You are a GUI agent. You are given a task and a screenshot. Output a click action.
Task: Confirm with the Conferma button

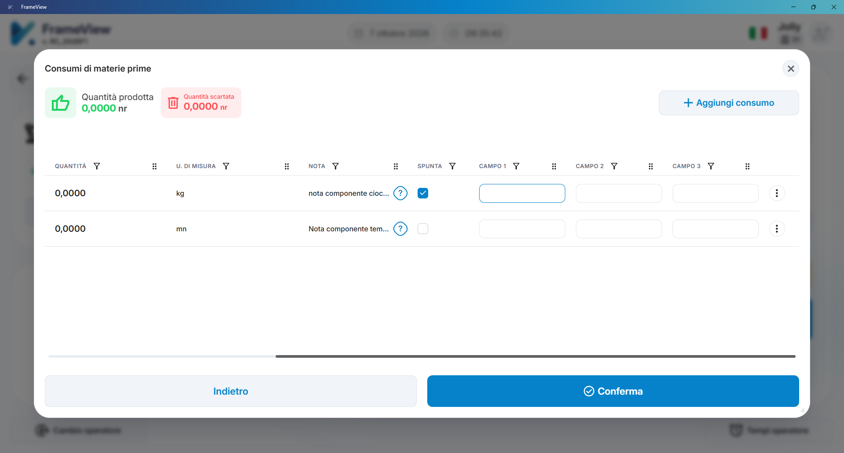[x=613, y=391]
